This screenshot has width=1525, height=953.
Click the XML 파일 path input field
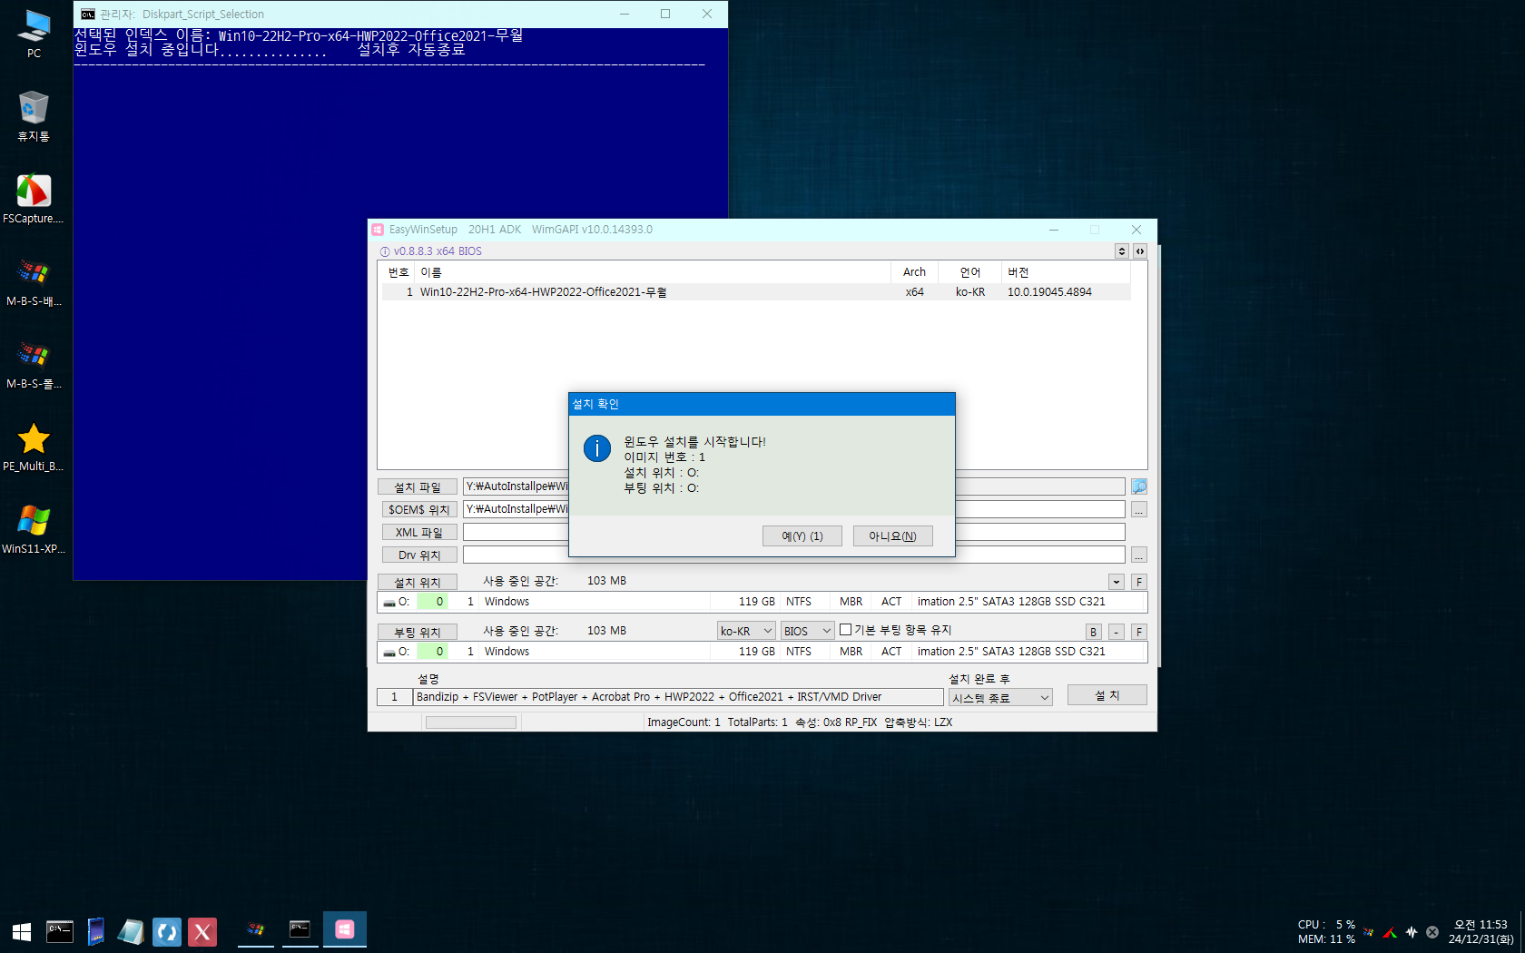tap(794, 533)
